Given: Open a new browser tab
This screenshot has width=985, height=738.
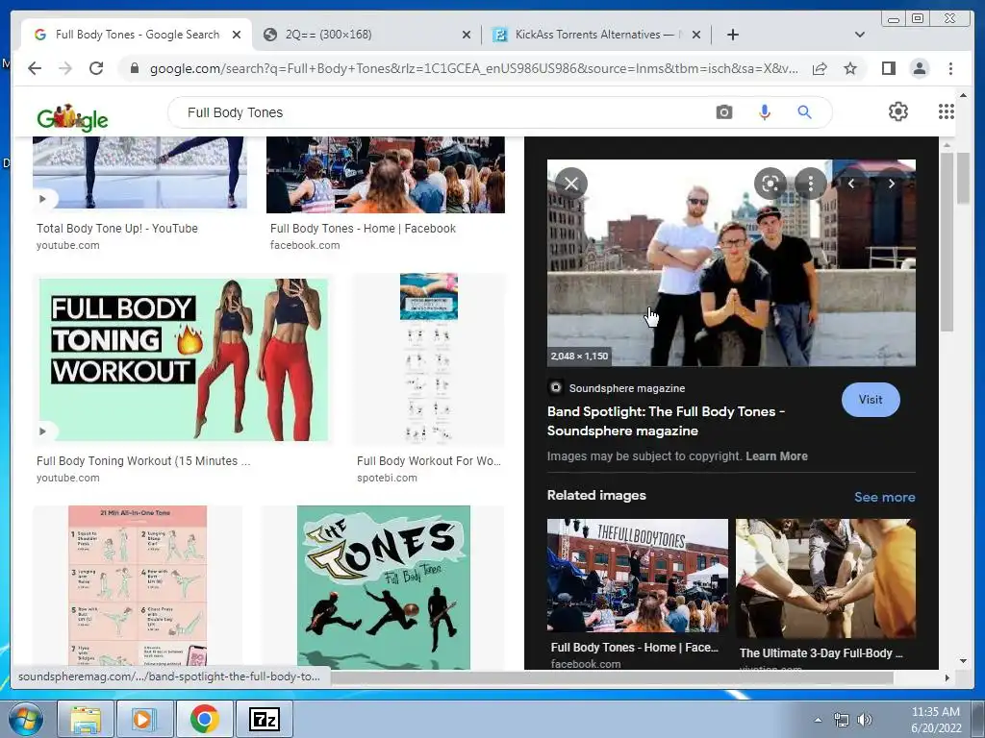Looking at the screenshot, I should pos(732,35).
